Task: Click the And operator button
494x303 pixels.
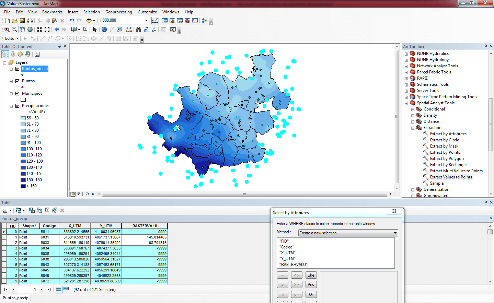Action: [x=311, y=284]
